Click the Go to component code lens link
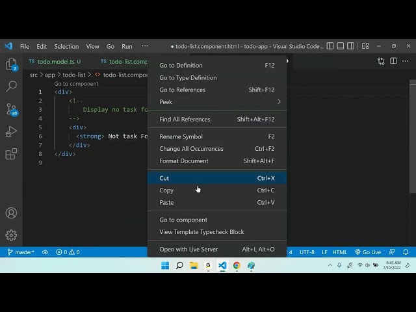 pos(76,84)
